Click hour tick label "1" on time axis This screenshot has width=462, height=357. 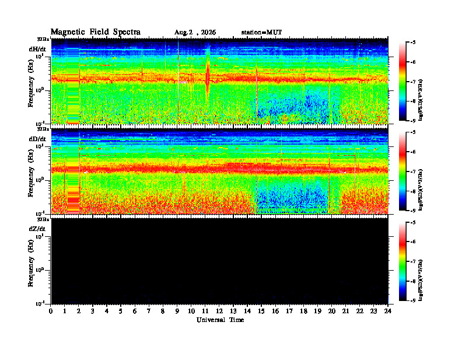[x=65, y=311]
